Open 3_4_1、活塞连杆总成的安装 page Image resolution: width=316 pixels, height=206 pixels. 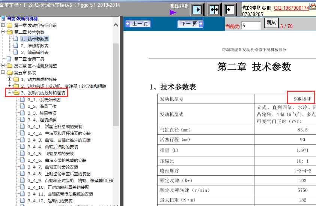point(55,127)
